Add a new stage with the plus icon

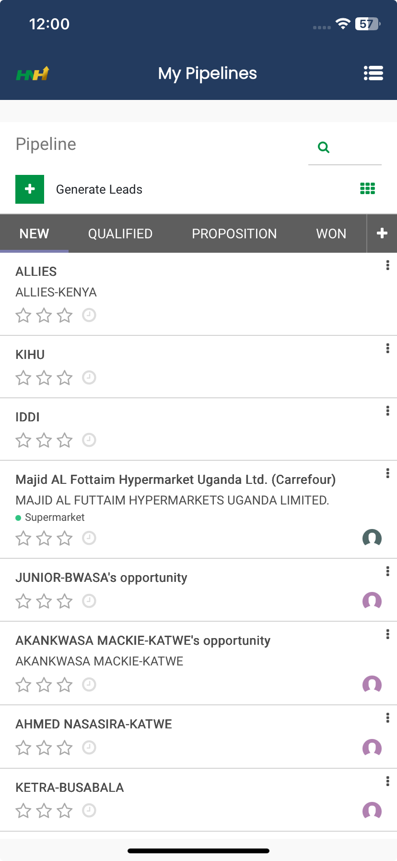[x=382, y=234]
